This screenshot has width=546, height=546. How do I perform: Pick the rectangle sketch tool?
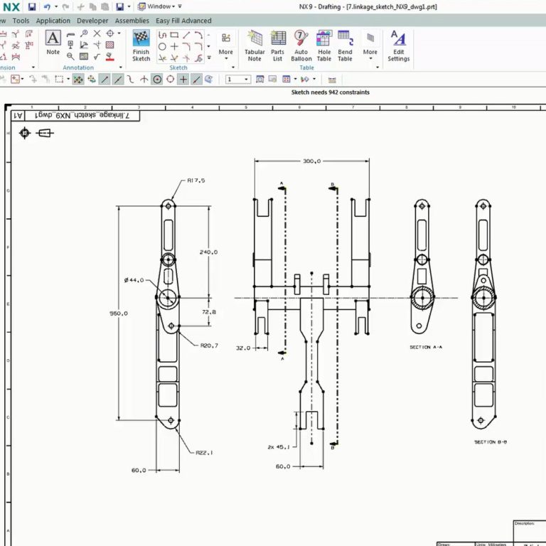tap(174, 34)
